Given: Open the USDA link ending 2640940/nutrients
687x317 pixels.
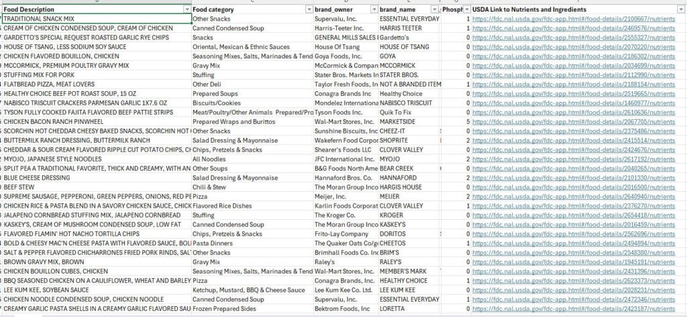Looking at the screenshot, I should (x=574, y=196).
